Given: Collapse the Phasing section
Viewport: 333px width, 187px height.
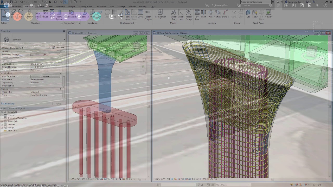Looking at the screenshot, I should [x=61, y=89].
